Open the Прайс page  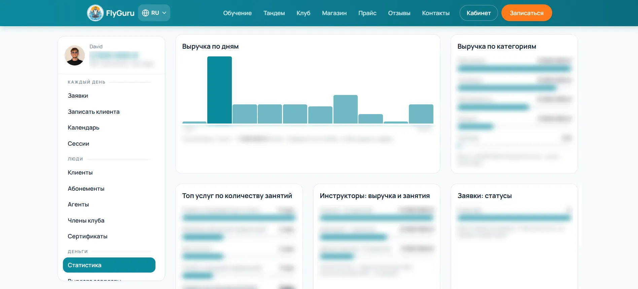point(367,13)
